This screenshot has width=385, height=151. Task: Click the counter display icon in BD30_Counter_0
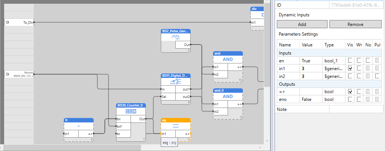click(x=131, y=111)
